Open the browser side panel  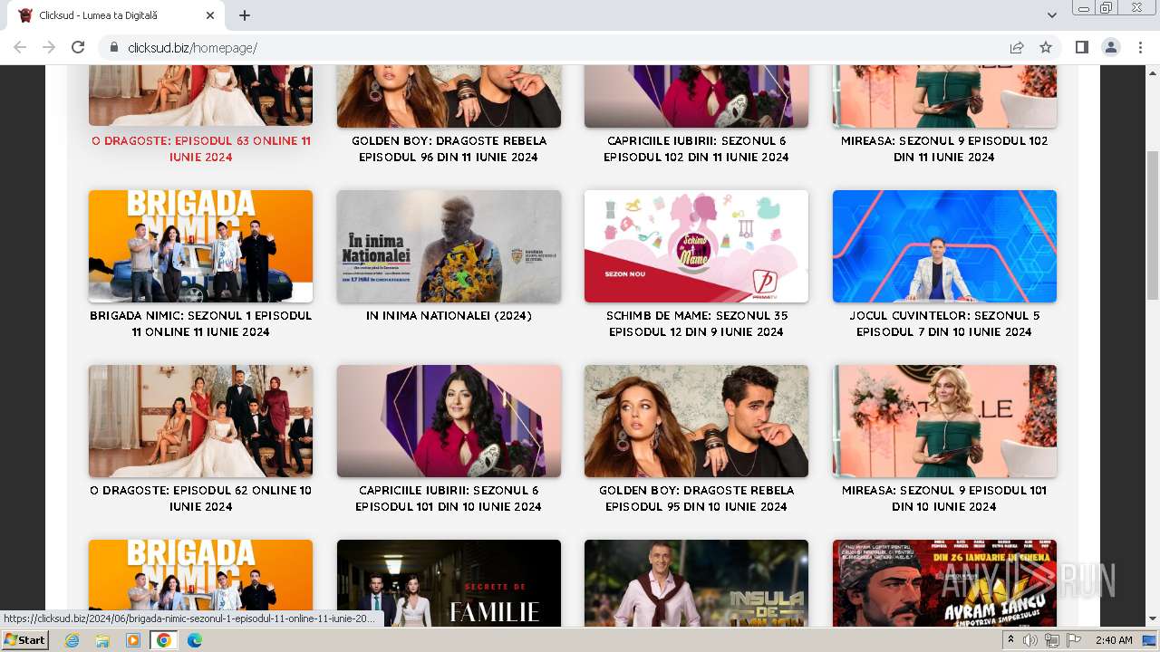(1081, 47)
